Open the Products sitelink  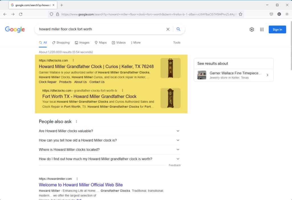click(x=65, y=82)
